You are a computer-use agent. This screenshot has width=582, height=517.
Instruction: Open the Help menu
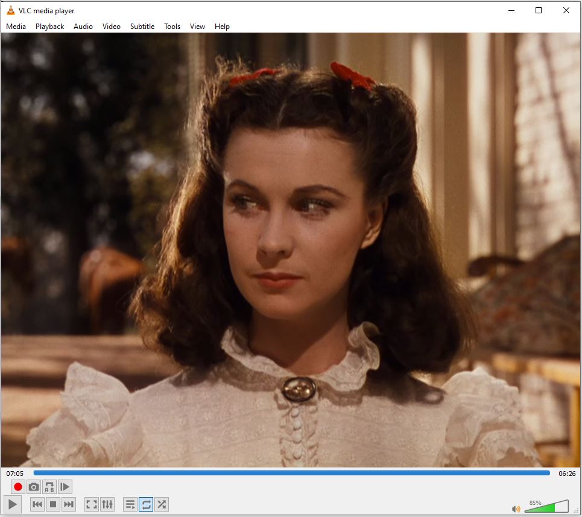[x=222, y=27]
